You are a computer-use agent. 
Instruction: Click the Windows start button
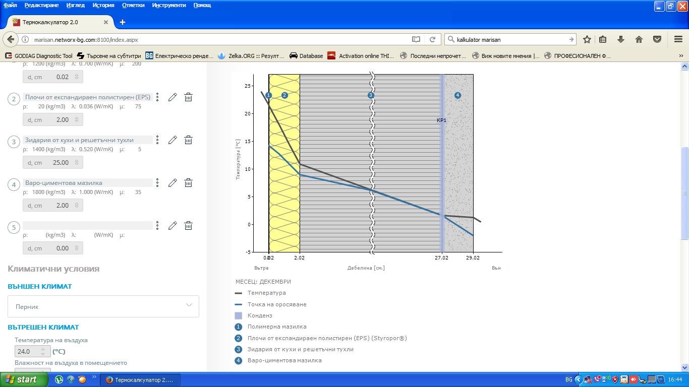24,379
